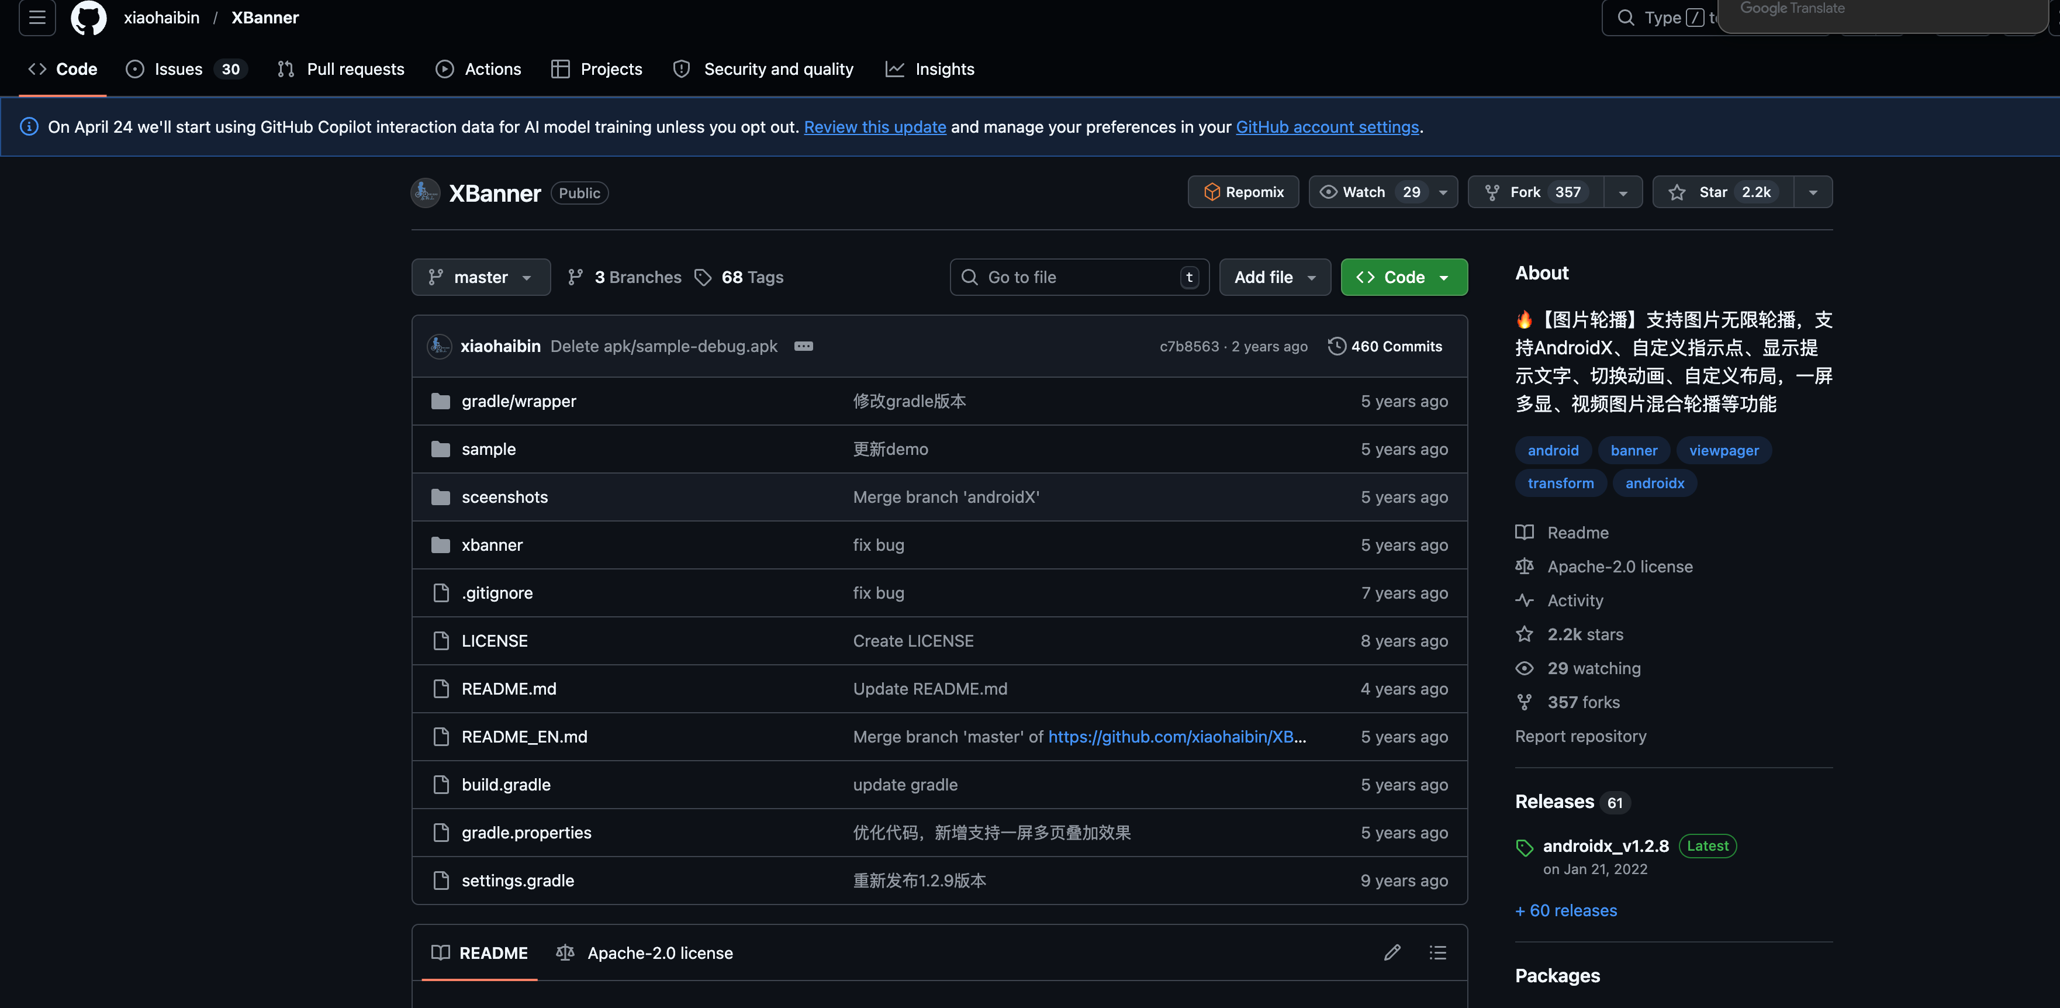Click the Repomix button
Viewport: 2060px width, 1008px height.
1243,192
